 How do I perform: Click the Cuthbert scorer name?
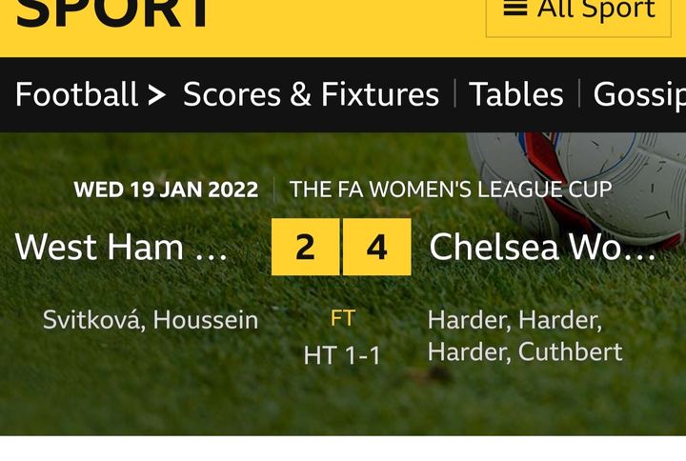(x=570, y=351)
